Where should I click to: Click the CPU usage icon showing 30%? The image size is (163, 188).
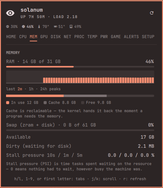point(8,27)
